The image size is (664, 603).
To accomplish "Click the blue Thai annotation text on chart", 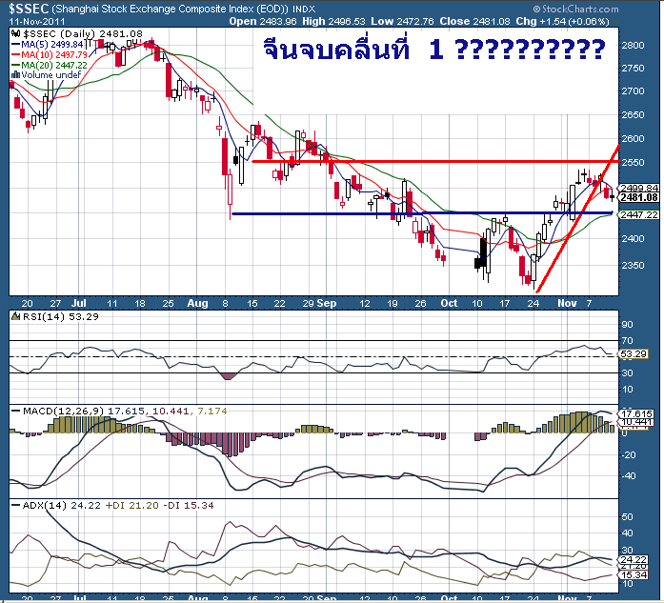I will [433, 49].
